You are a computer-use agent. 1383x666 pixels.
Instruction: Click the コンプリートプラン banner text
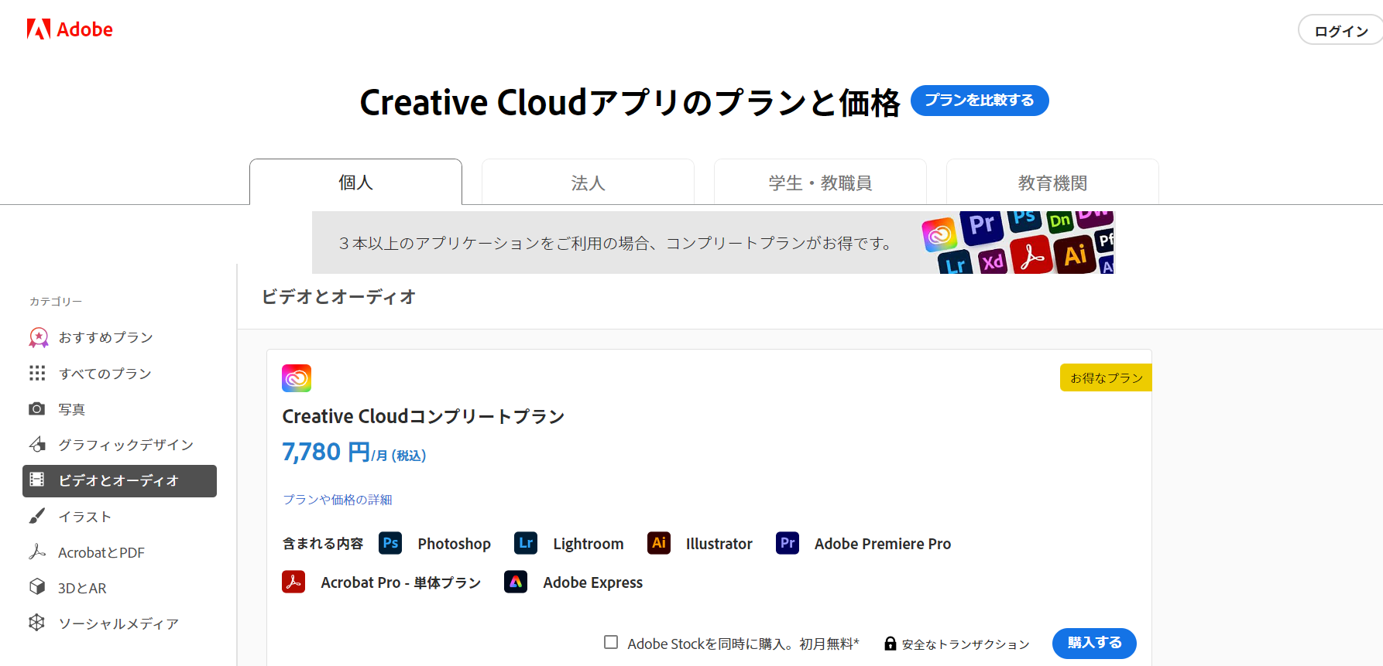(615, 243)
